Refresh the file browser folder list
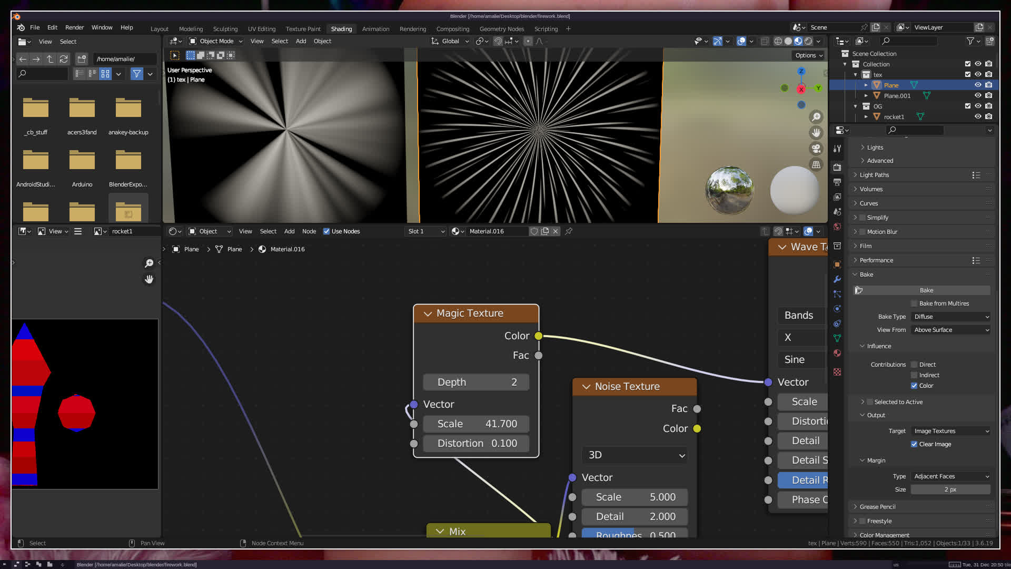The height and width of the screenshot is (569, 1011). (64, 59)
